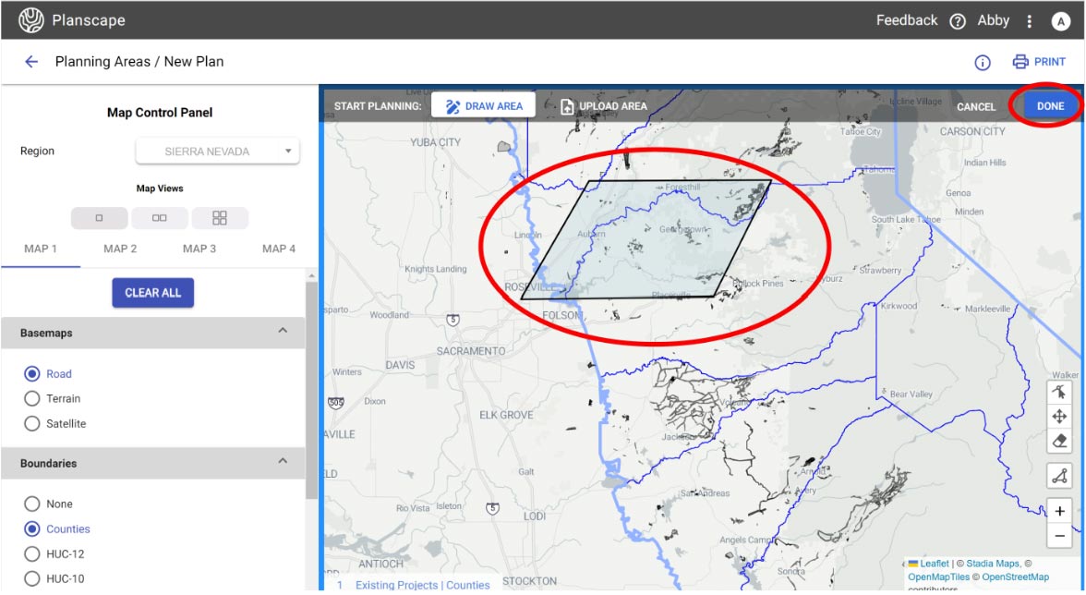Screen dimensions: 1086x595
Task: Select the edit vertices cursor tool on map
Action: click(x=1059, y=392)
